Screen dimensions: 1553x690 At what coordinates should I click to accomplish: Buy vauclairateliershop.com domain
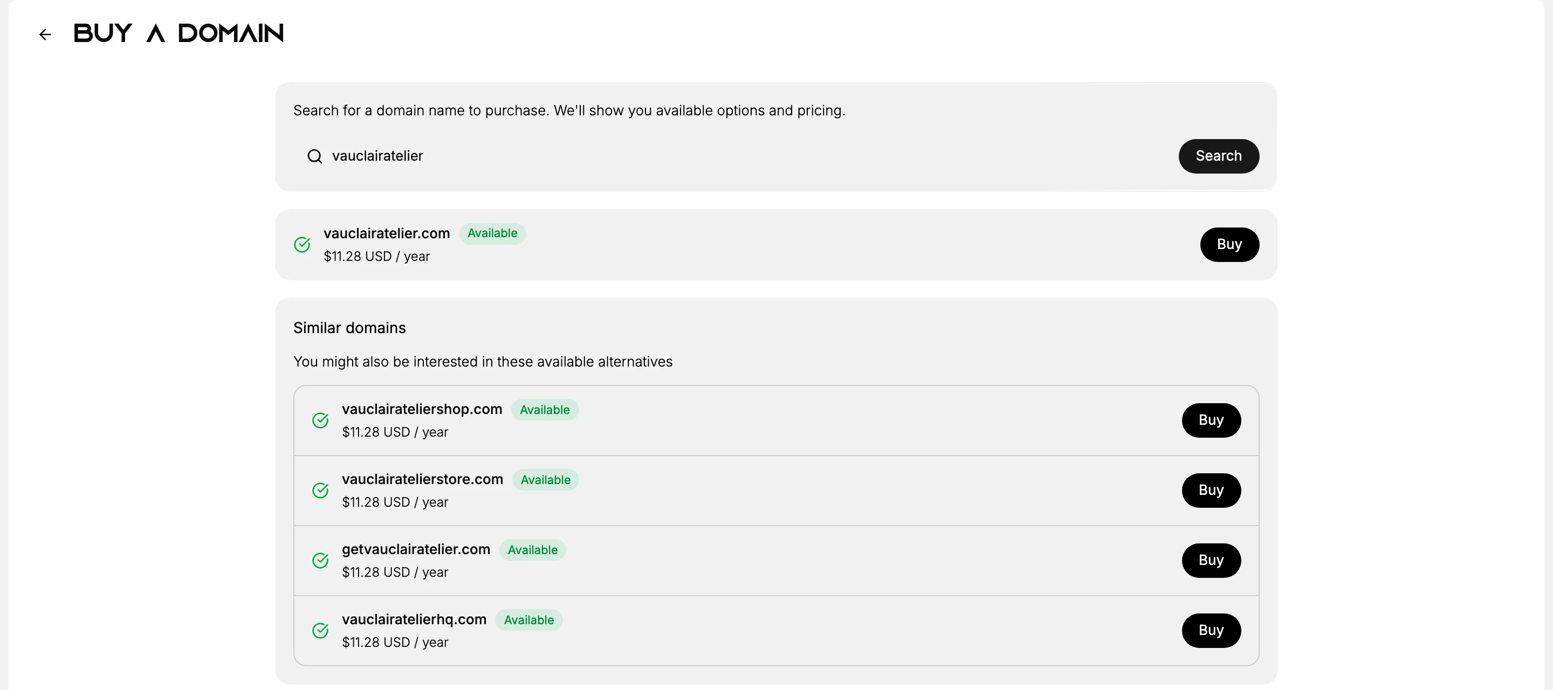point(1211,420)
